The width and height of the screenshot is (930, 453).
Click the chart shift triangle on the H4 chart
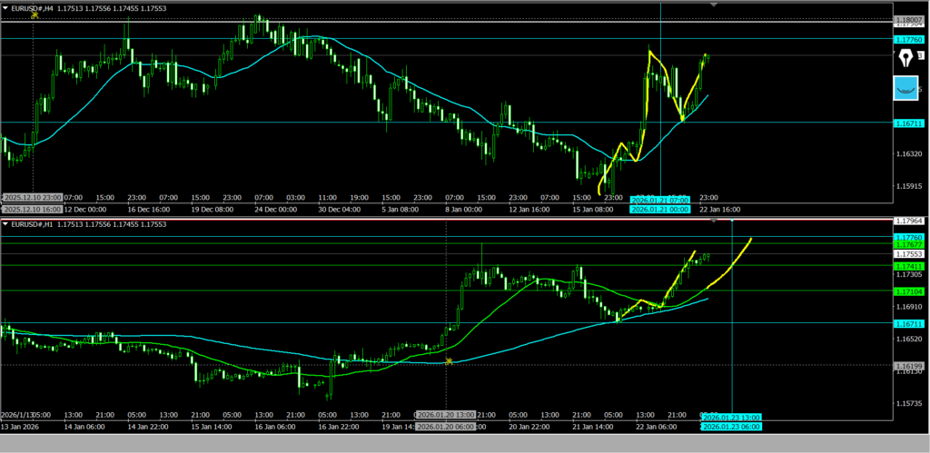coord(713,5)
